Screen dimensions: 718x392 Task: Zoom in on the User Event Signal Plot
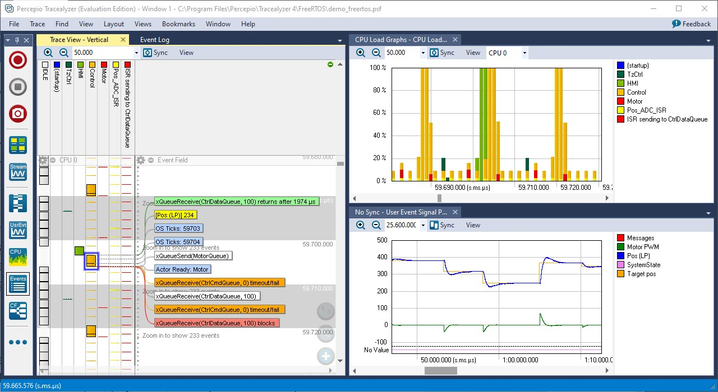pyautogui.click(x=361, y=225)
